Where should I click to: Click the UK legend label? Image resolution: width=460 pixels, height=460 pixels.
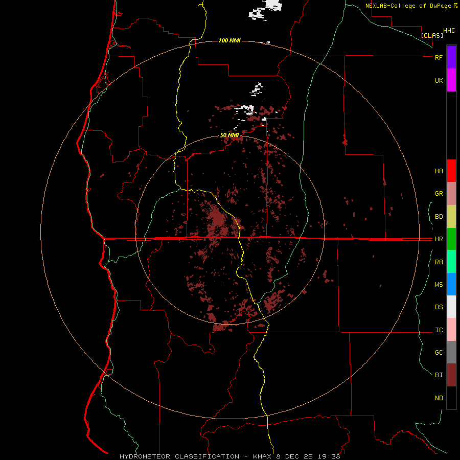439,80
